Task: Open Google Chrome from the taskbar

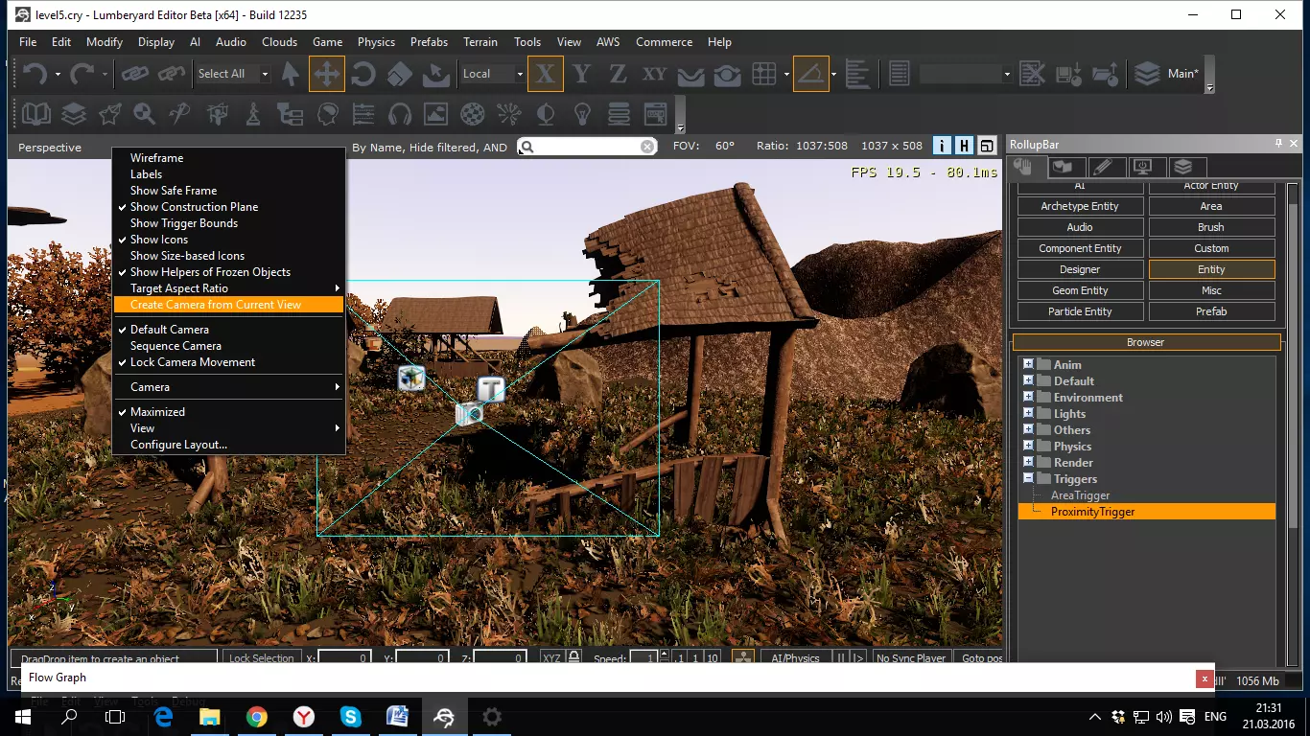Action: pyautogui.click(x=256, y=717)
